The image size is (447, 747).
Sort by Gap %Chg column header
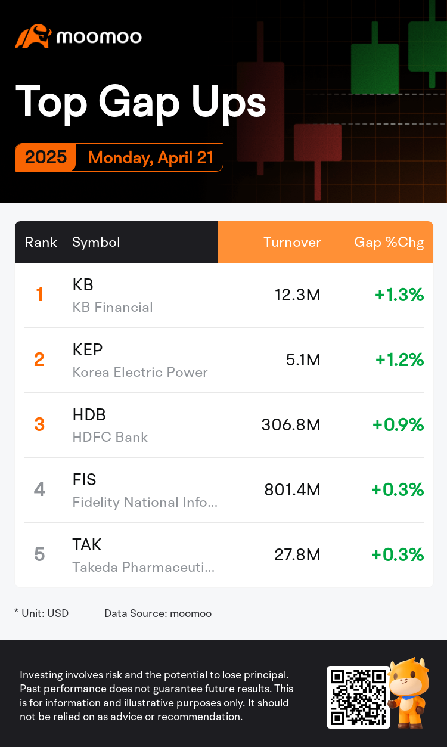389,242
